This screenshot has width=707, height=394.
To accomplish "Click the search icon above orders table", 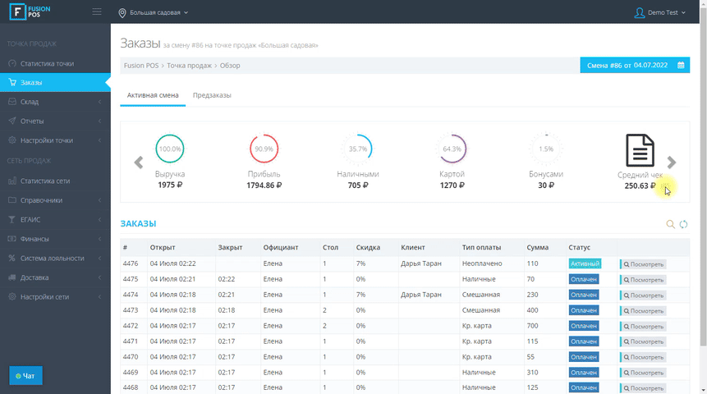I will [671, 224].
